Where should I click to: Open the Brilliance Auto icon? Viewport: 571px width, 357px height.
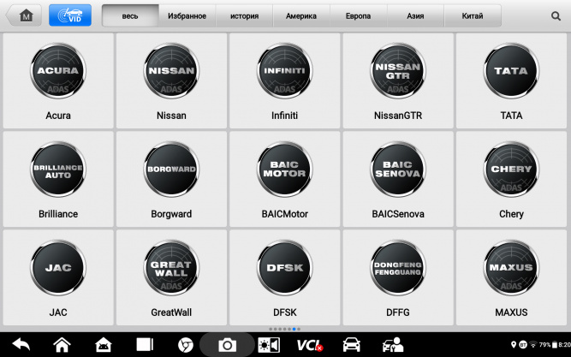pos(58,170)
